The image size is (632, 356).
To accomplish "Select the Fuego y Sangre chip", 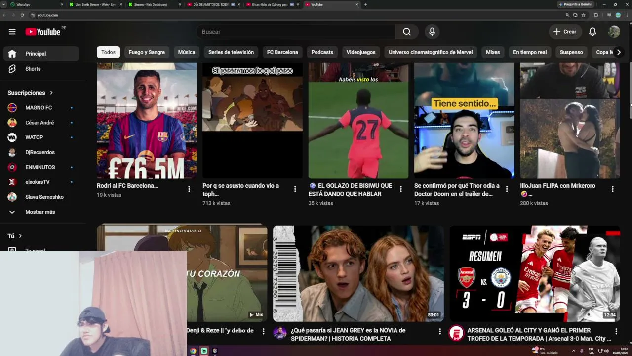I will coord(147,52).
